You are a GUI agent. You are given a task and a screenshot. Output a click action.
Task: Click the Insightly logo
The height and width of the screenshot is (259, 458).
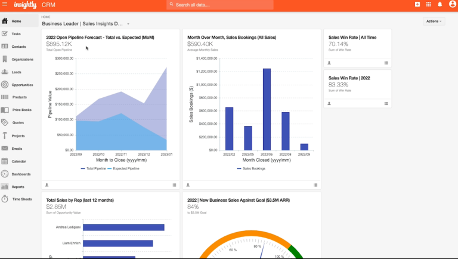25,5
